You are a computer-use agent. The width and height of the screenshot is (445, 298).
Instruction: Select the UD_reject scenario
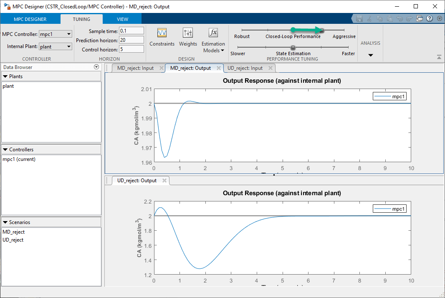click(x=13, y=240)
